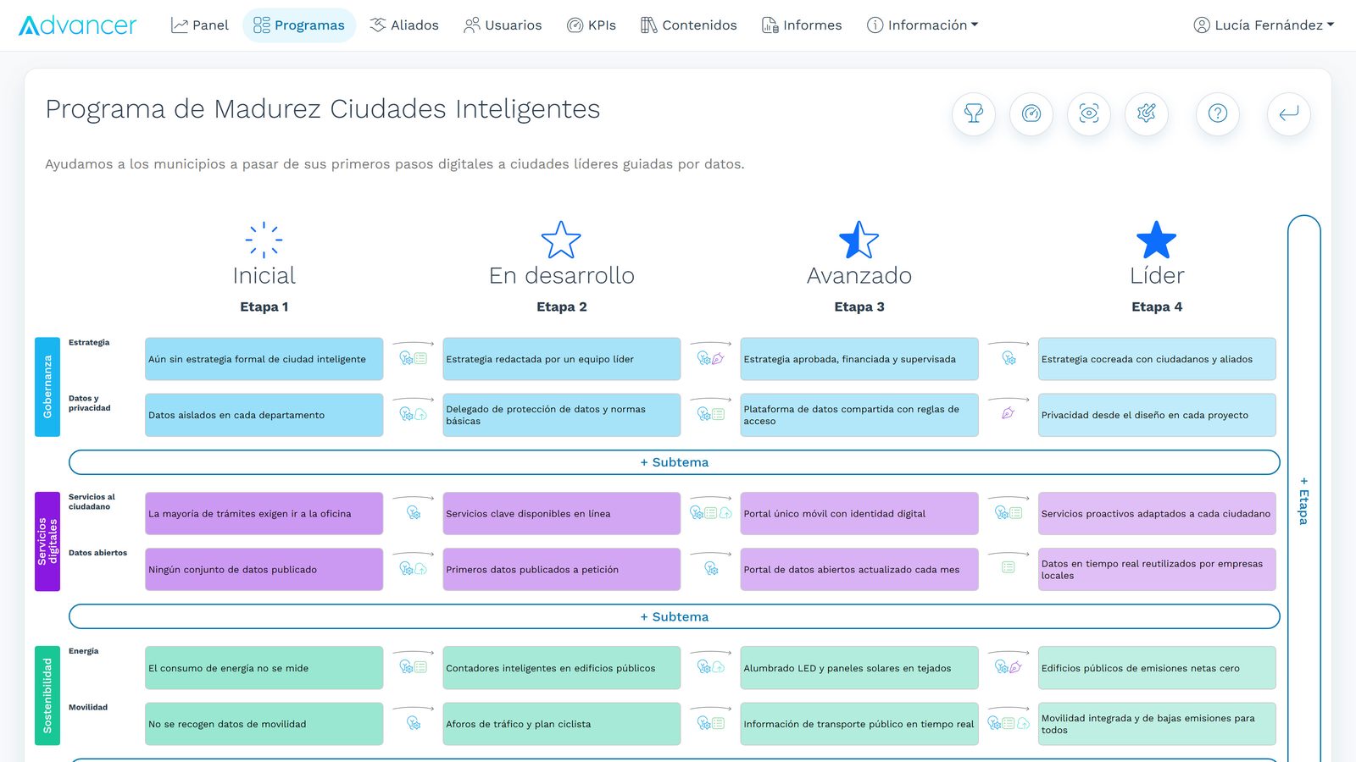
Task: Open the trophy icon button
Action: [x=974, y=113]
